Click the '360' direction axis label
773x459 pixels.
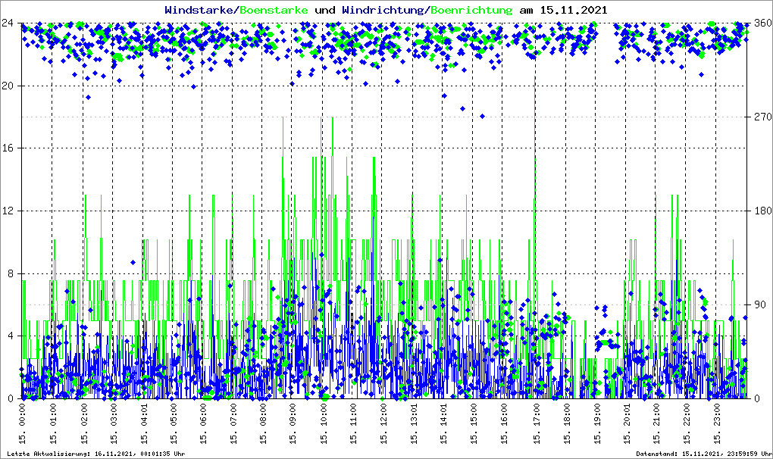click(x=763, y=23)
